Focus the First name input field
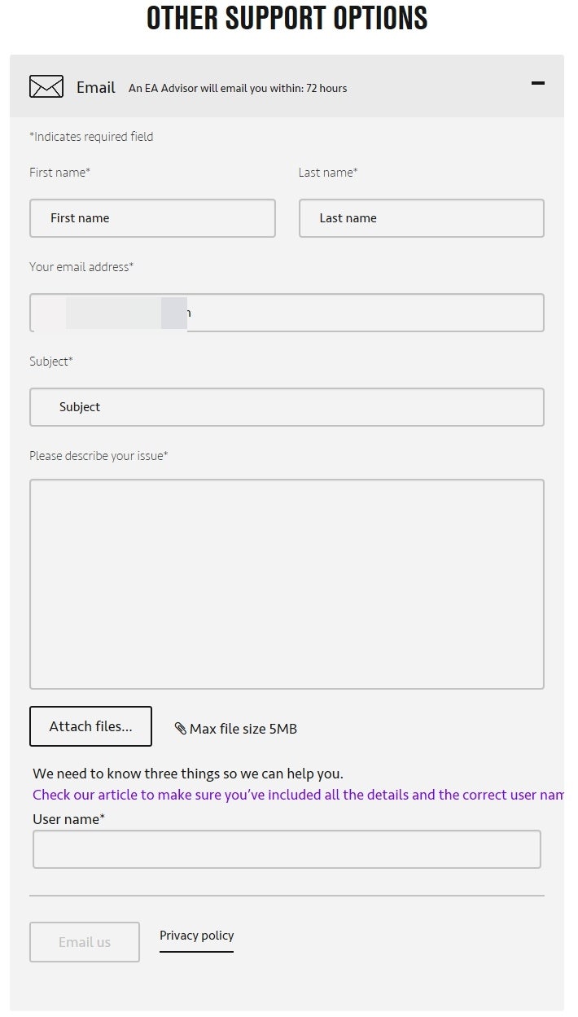 click(152, 218)
